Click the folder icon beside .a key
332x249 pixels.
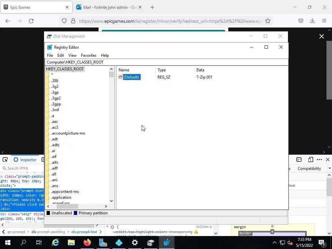pos(47,116)
